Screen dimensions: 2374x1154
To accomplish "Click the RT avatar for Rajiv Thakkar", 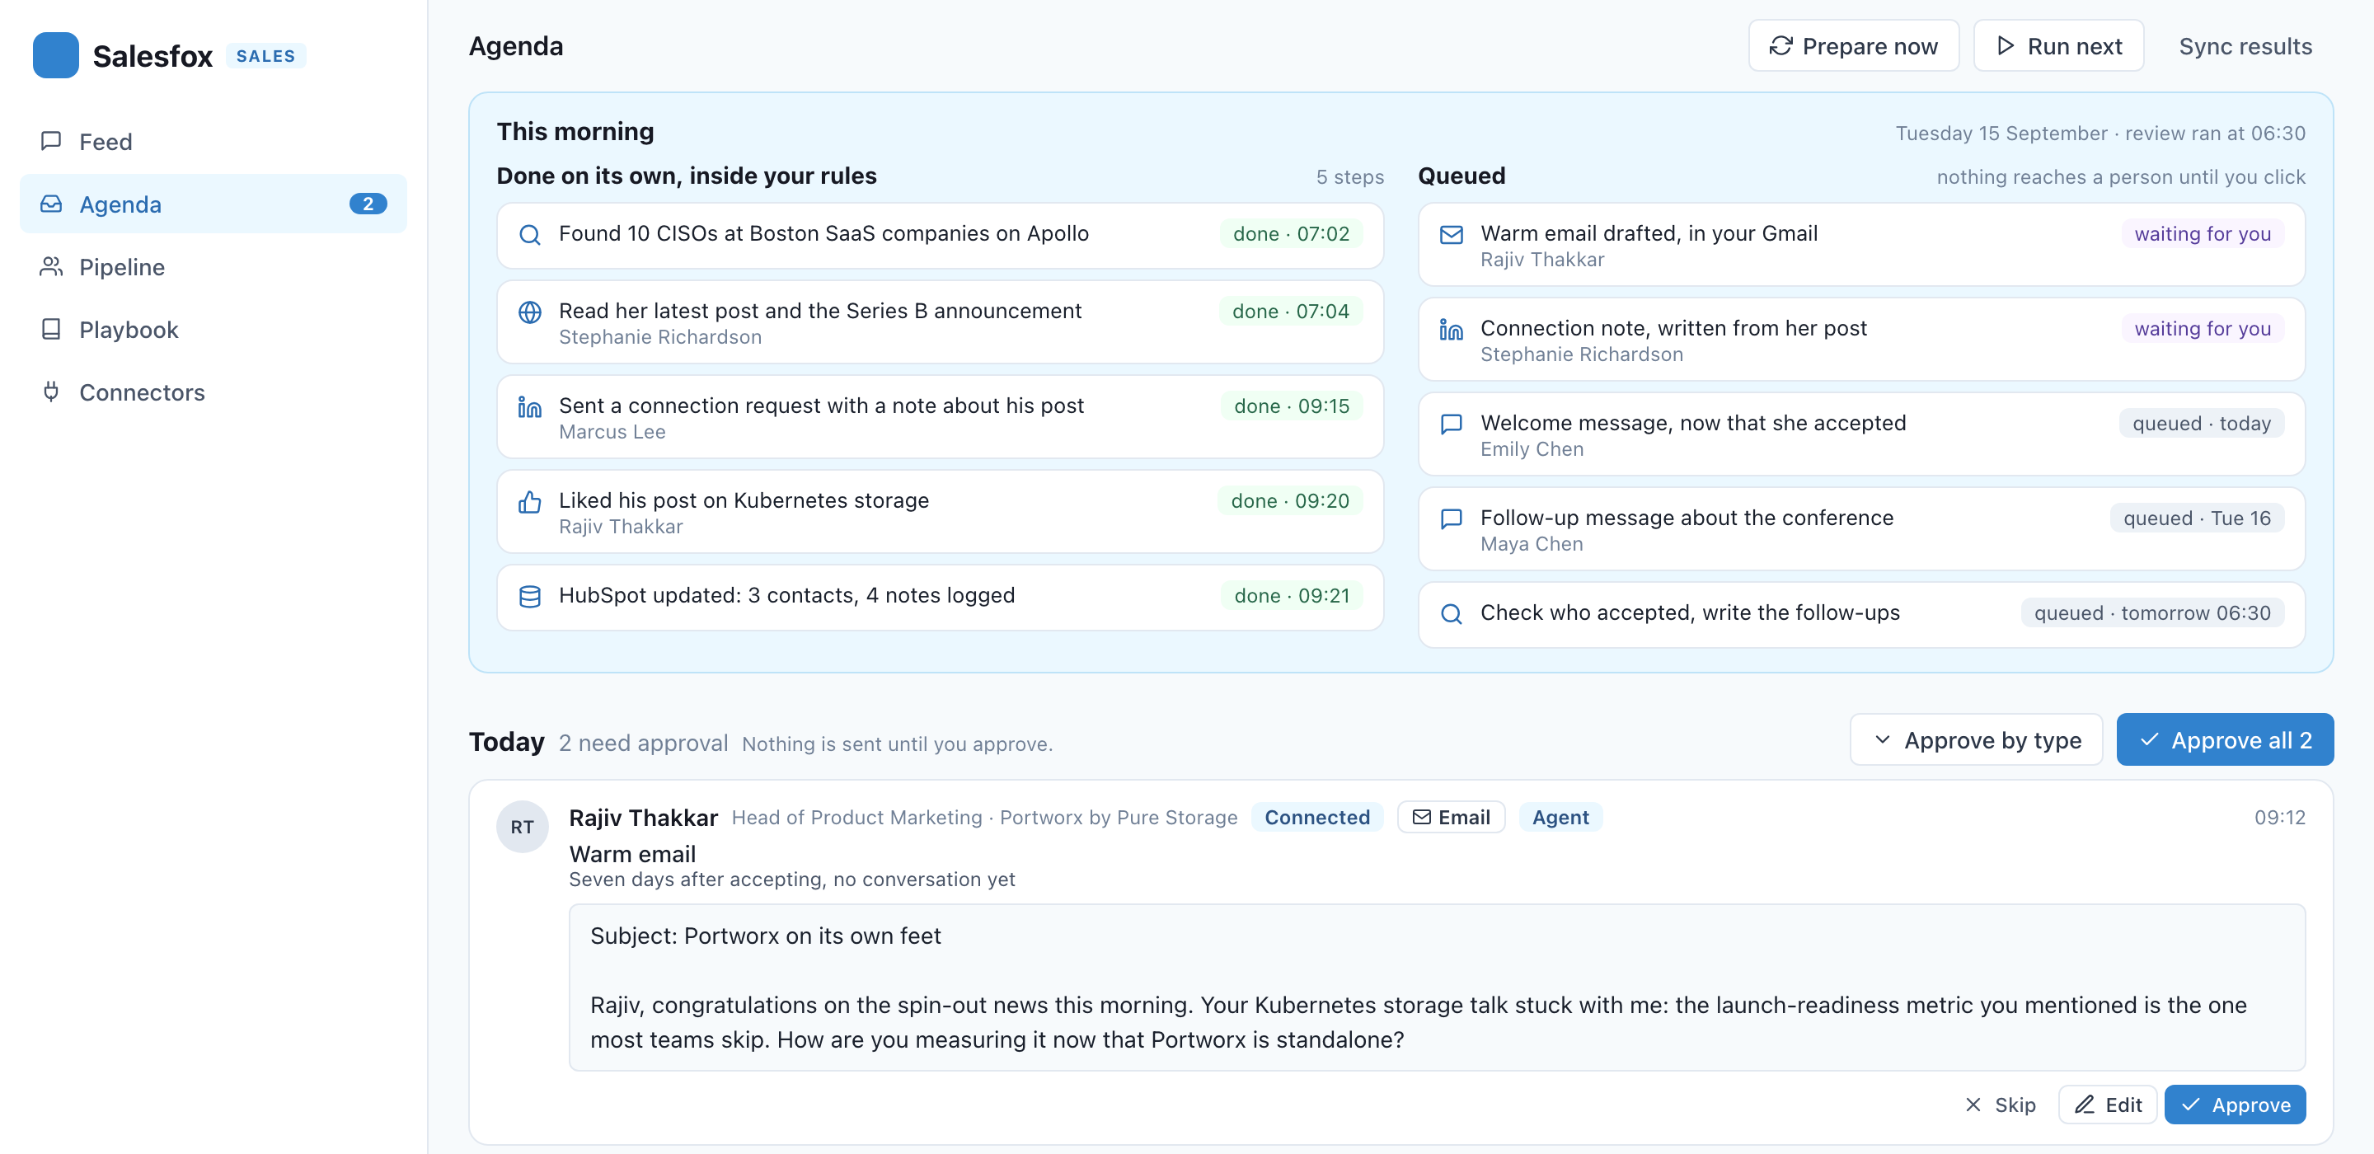I will tap(523, 827).
